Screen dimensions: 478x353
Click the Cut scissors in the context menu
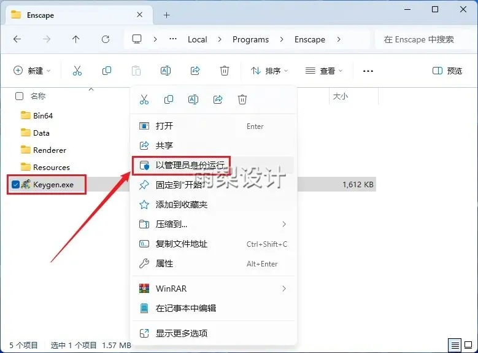[x=144, y=99]
